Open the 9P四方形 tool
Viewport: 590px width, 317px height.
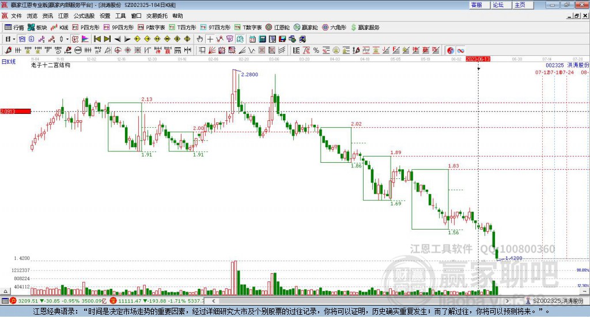118,28
